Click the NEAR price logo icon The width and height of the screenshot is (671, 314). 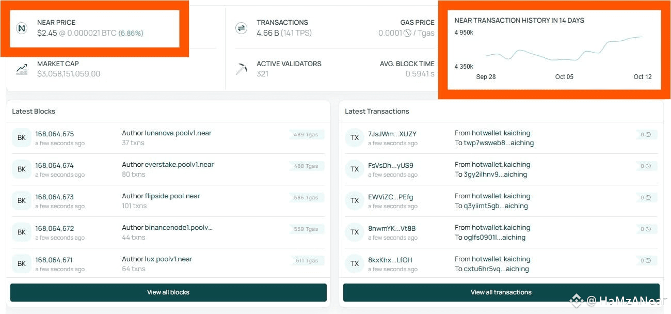coord(22,28)
